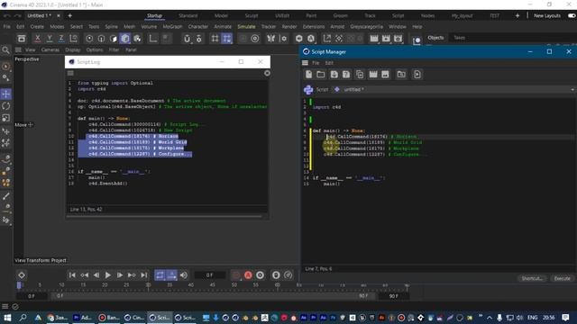The image size is (577, 324).
Task: Click the keyframe diamond icon
Action: tap(22, 275)
